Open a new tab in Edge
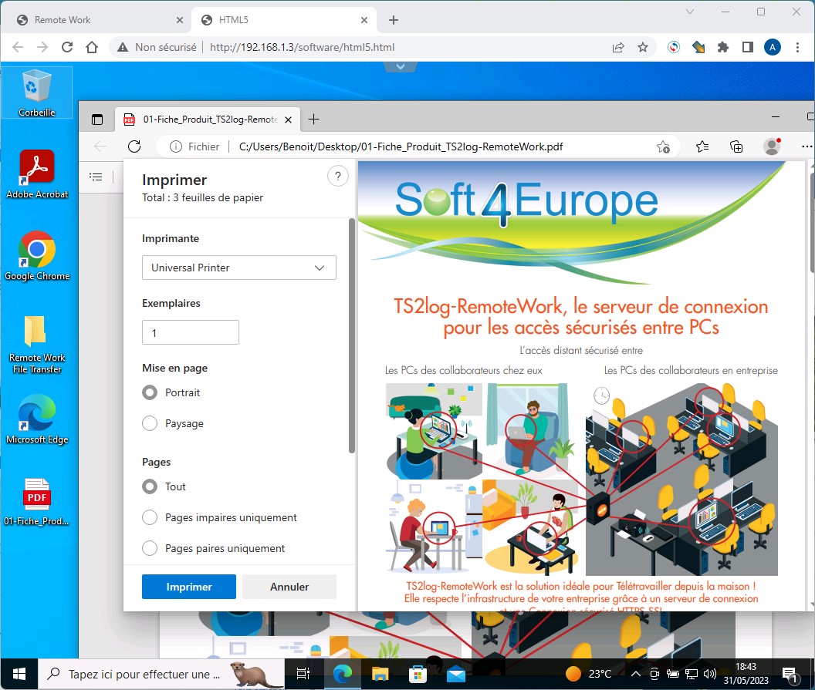This screenshot has height=690, width=815. click(x=313, y=119)
